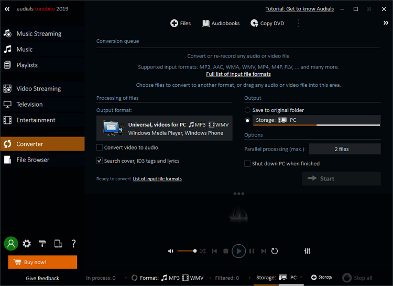Image resolution: width=393 pixels, height=286 pixels.
Task: Pause playback
Action: point(252,251)
